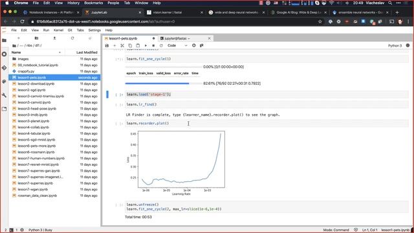Image resolution: width=414 pixels, height=233 pixels.
Task: Open the cell type Code dropdown
Action: [177, 45]
